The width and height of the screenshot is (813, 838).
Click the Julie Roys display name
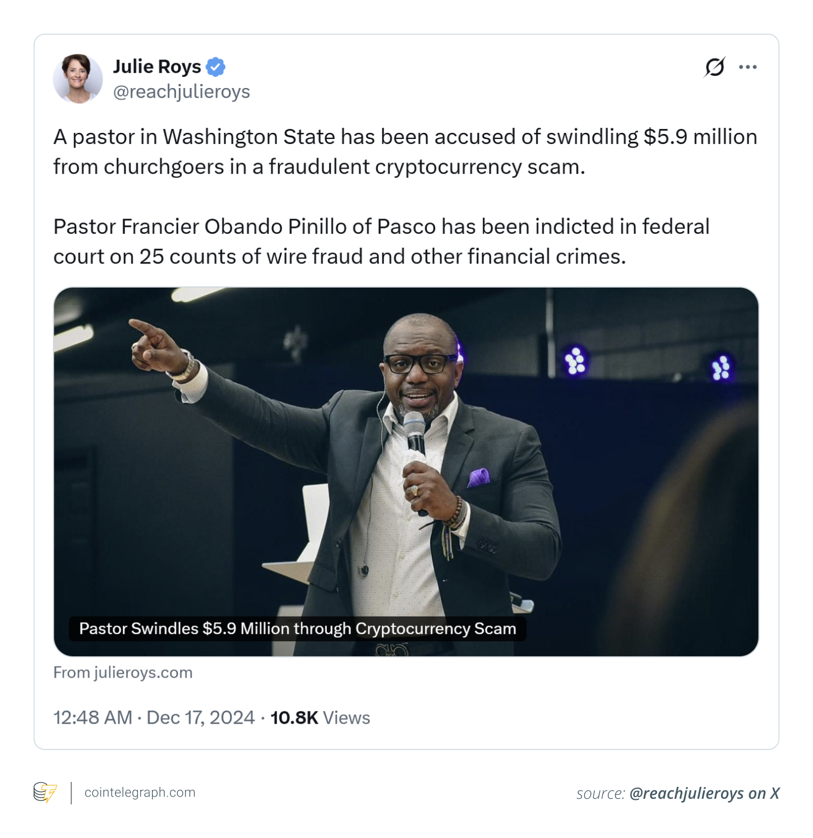click(x=157, y=67)
